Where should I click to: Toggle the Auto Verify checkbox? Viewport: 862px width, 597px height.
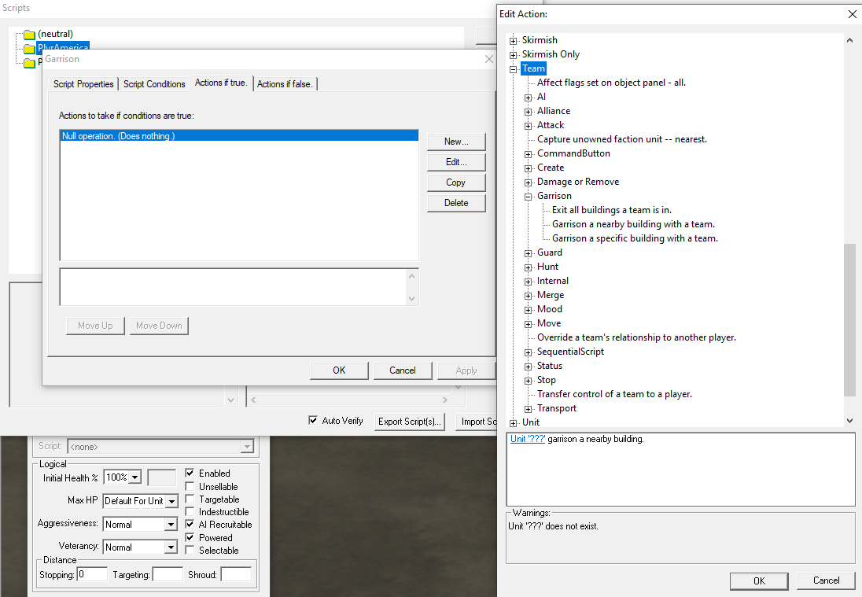[x=314, y=421]
